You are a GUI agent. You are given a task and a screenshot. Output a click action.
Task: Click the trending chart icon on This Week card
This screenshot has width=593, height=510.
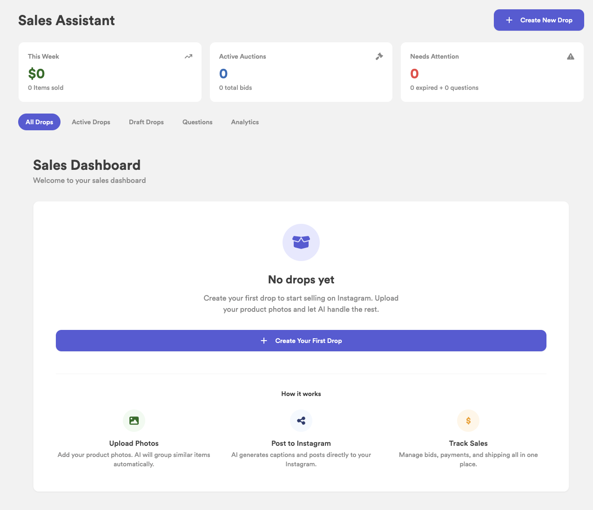[189, 56]
